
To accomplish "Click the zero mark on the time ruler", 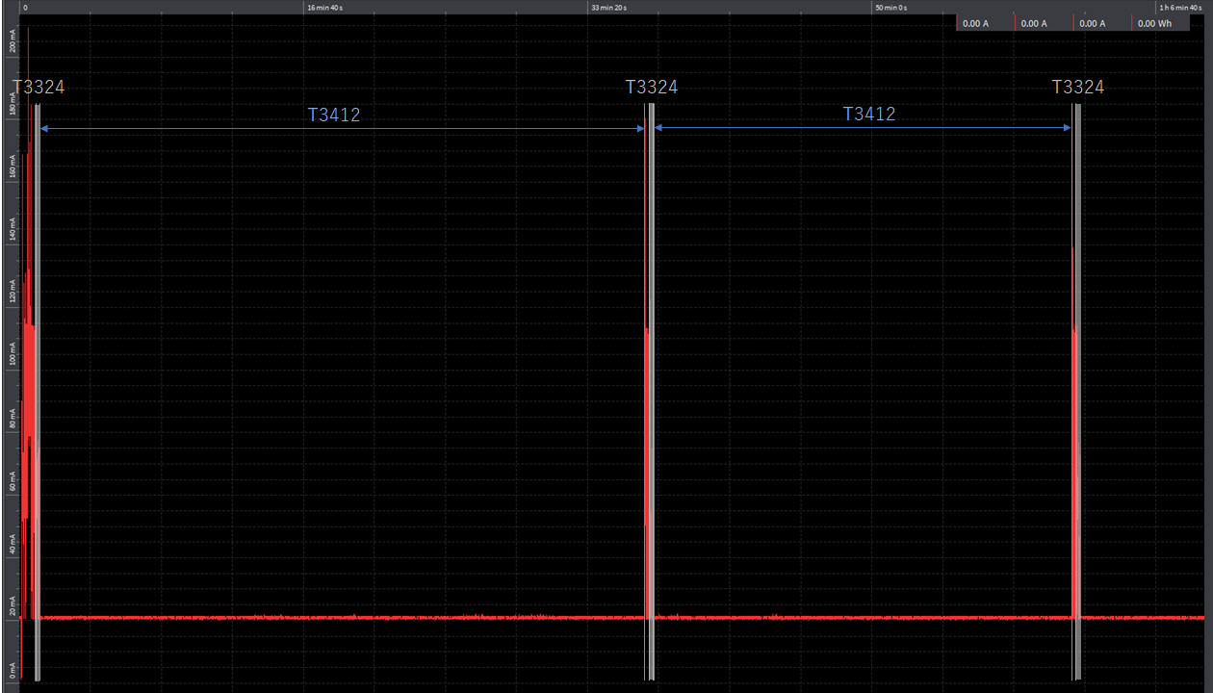I will pyautogui.click(x=25, y=7).
